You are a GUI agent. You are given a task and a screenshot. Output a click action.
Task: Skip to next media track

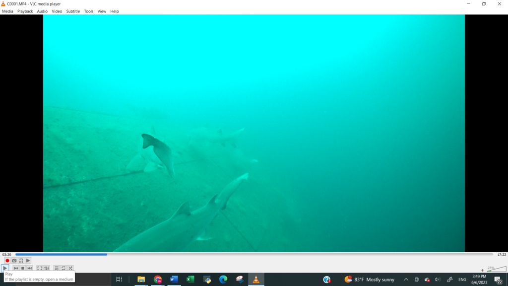pyautogui.click(x=30, y=268)
